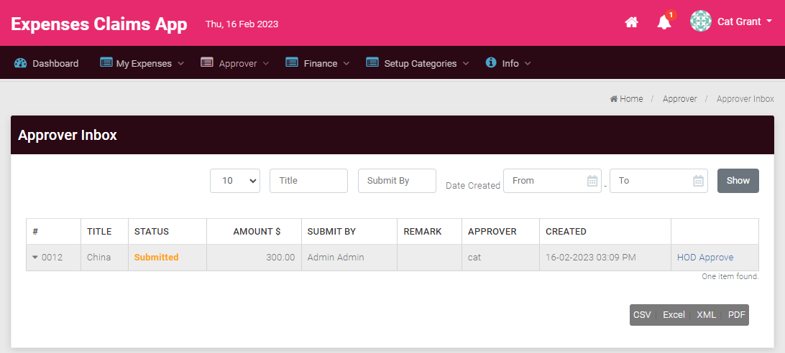Click the Setup Categories list icon
This screenshot has height=353, width=785.
(x=372, y=62)
